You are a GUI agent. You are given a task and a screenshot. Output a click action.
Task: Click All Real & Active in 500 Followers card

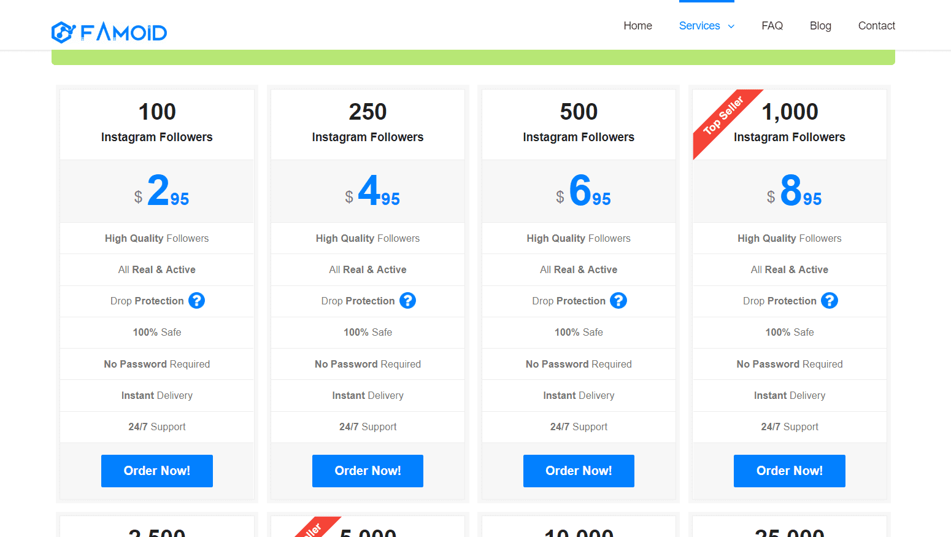coord(579,269)
